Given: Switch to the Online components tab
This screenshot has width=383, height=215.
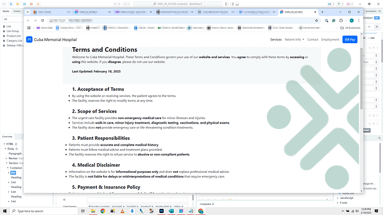Looking at the screenshot, I should tap(17, 11).
